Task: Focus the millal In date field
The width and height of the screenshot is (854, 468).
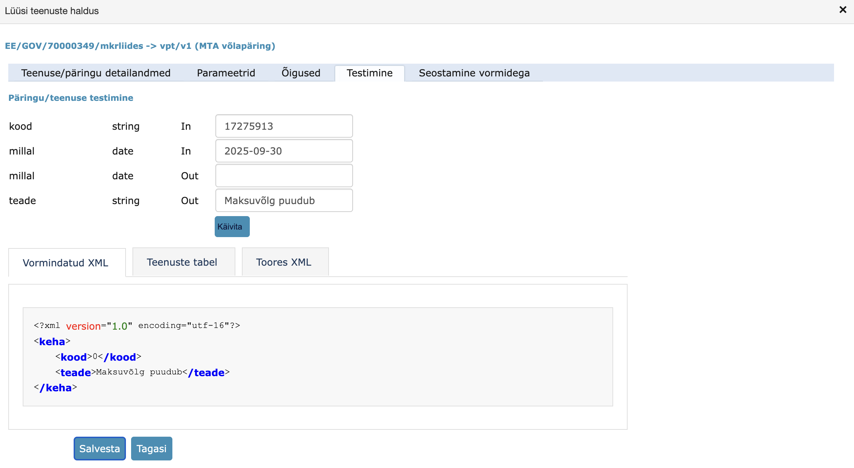Action: click(x=284, y=151)
